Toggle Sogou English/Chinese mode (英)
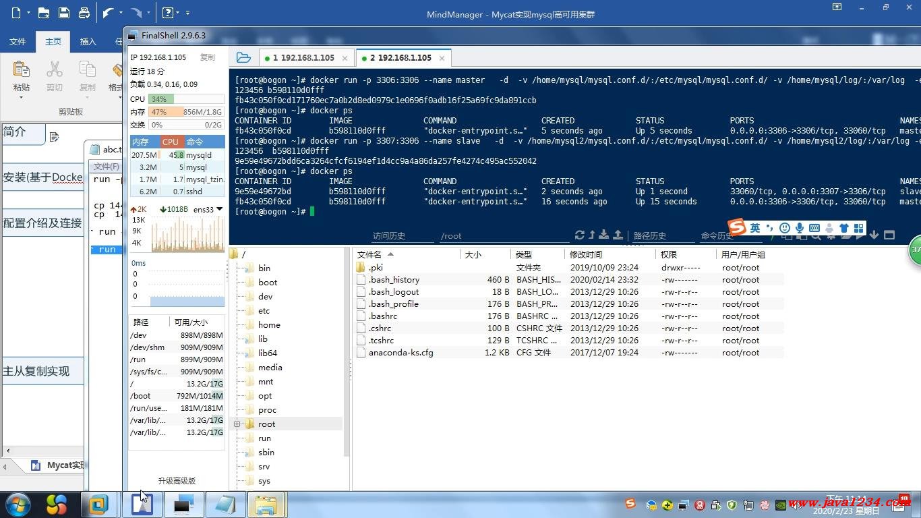921x518 pixels. 755,228
